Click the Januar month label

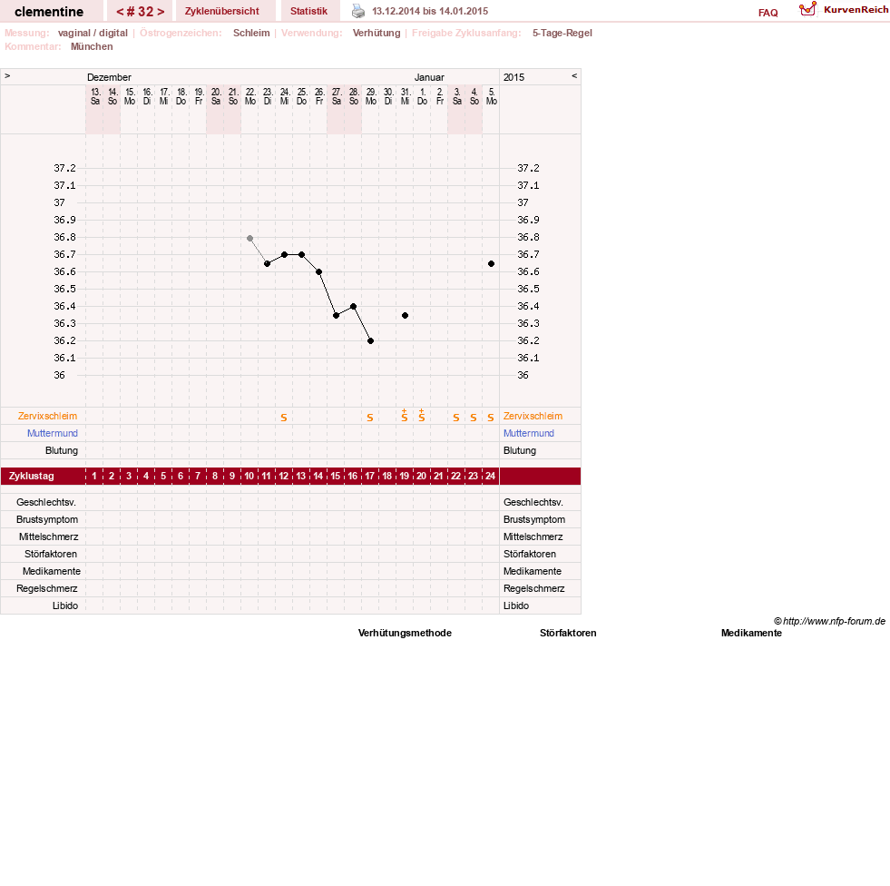(x=429, y=77)
